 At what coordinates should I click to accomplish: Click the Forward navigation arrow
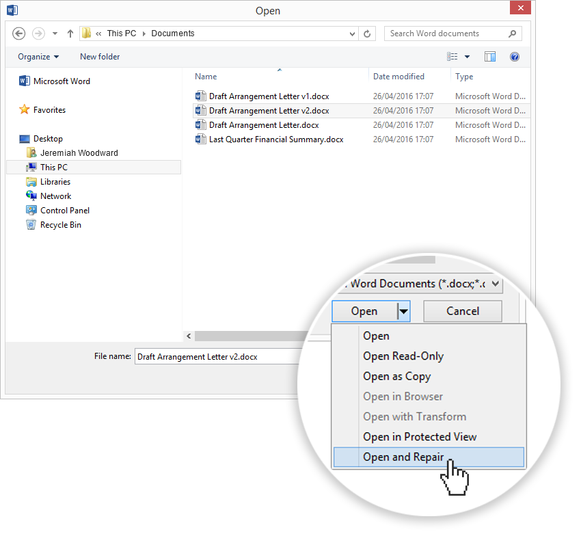point(38,34)
